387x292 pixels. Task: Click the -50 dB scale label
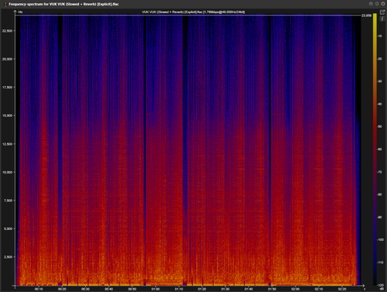[379, 127]
